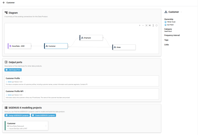Select the Snowflake - ADW node
Image resolution: width=198 pixels, height=135 pixels.
(x=20, y=46)
